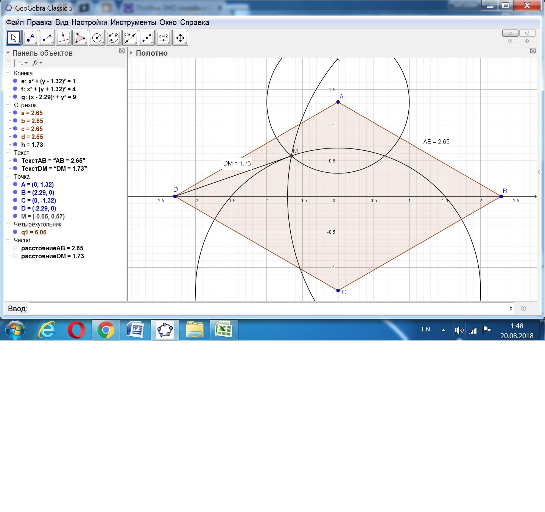
Task: Select the Slider a=2 tool
Action: point(163,38)
